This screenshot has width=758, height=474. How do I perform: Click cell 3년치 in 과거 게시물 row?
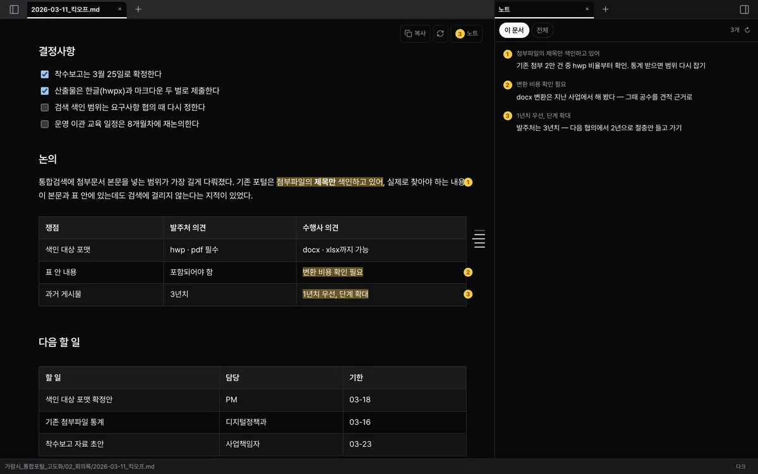pyautogui.click(x=229, y=294)
